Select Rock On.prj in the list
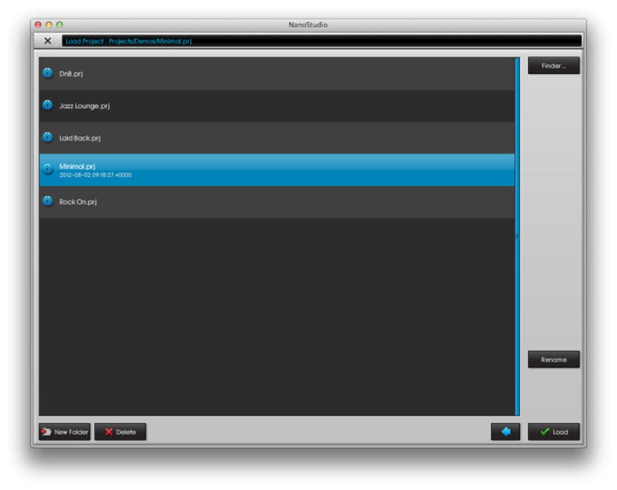 tap(276, 202)
